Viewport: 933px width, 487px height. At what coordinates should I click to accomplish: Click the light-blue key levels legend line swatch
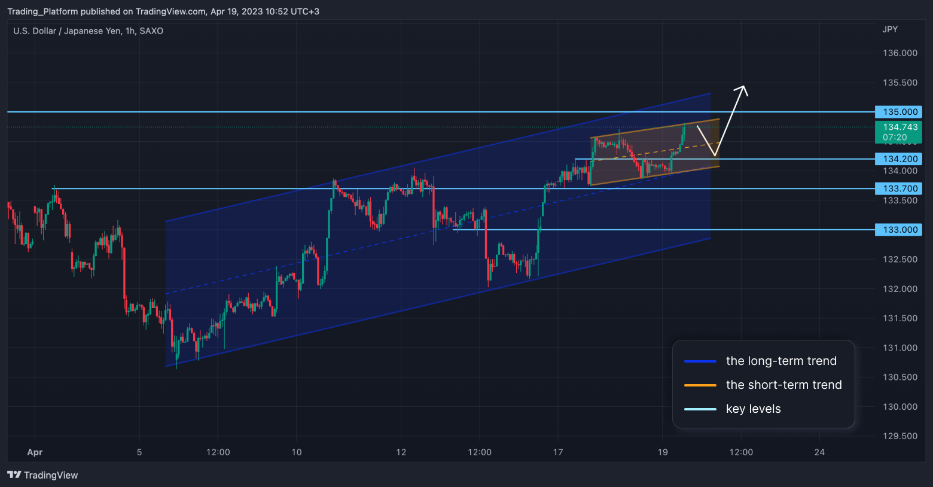700,409
